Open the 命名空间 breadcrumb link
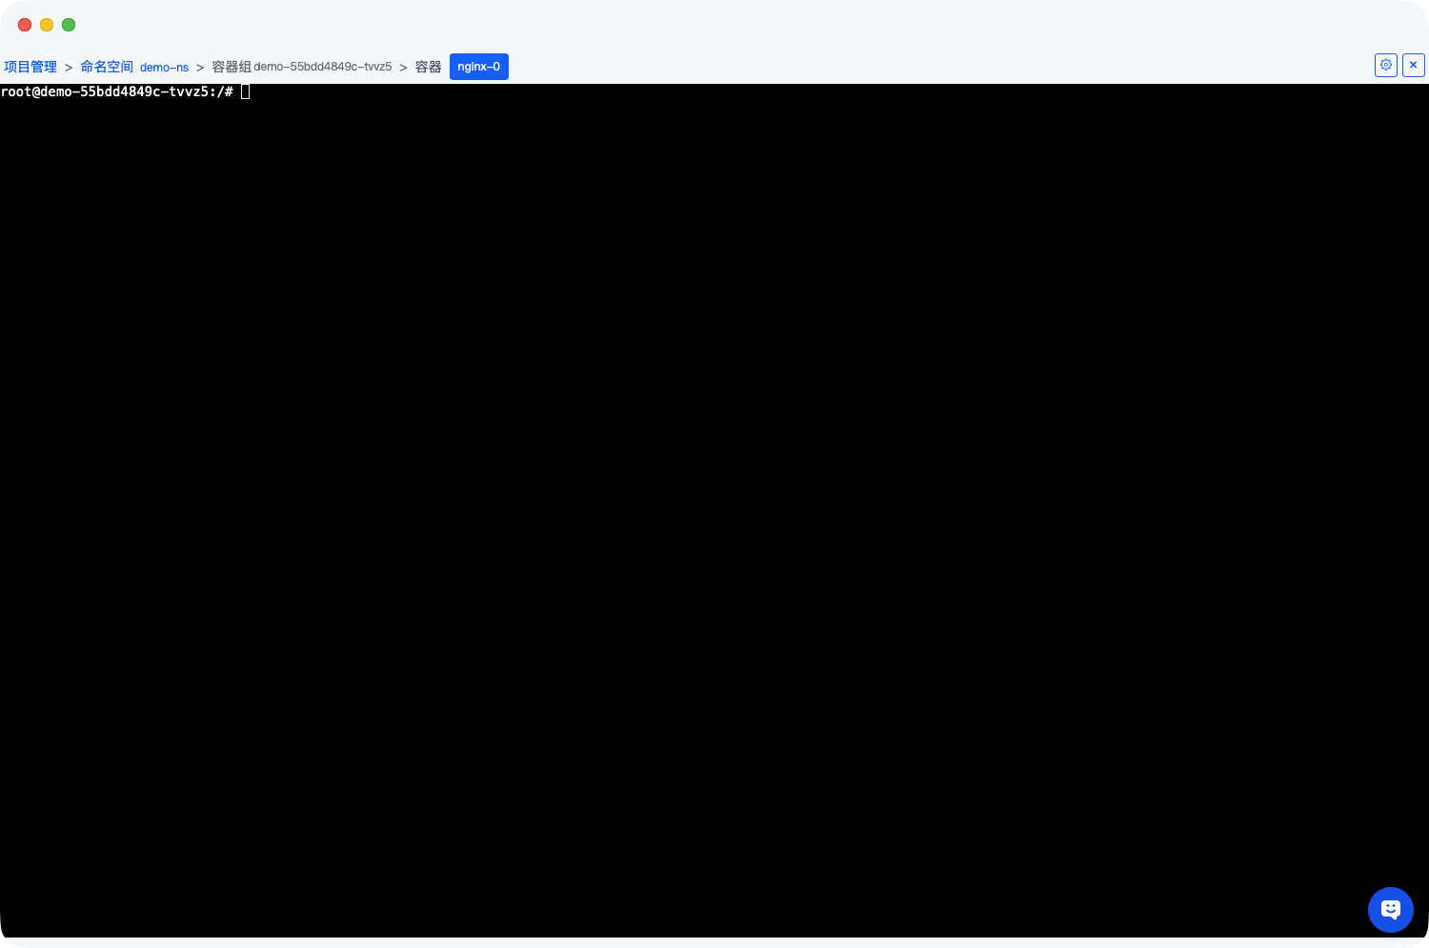This screenshot has height=948, width=1429. 107,67
